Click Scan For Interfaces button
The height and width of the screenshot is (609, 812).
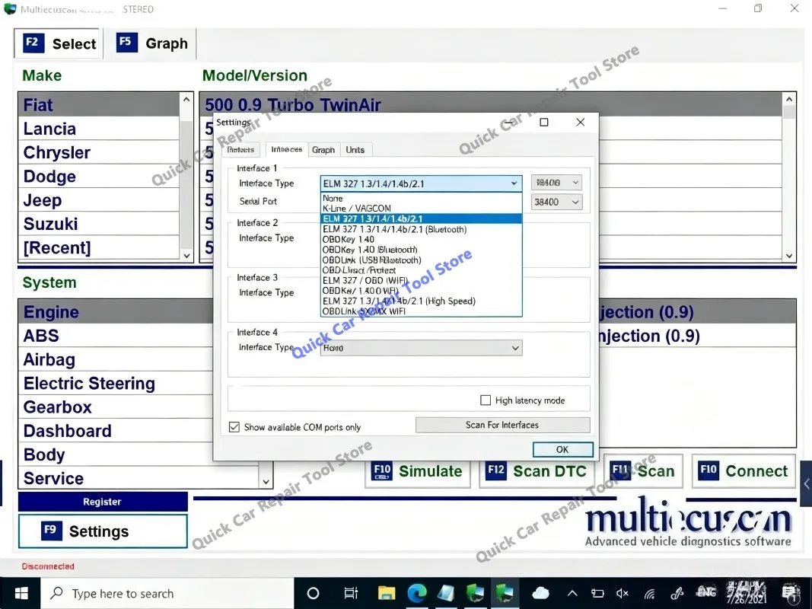502,425
